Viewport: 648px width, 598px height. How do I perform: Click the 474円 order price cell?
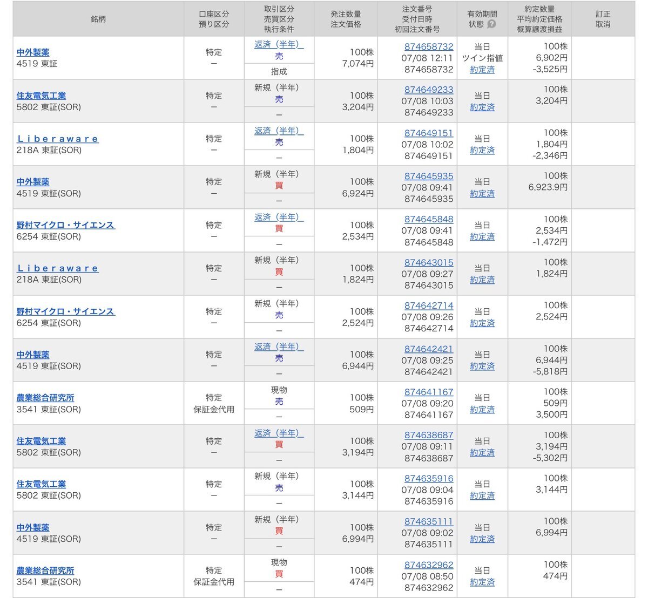coord(361,582)
